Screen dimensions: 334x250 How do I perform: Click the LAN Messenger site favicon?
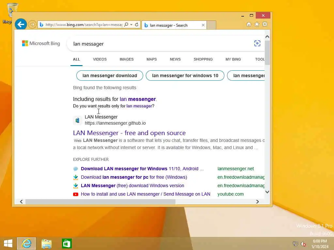coord(77,120)
